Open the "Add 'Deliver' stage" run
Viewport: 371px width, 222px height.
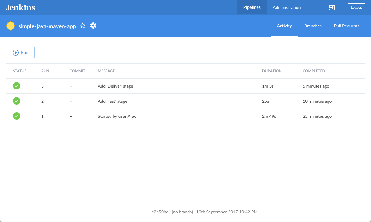(x=115, y=86)
